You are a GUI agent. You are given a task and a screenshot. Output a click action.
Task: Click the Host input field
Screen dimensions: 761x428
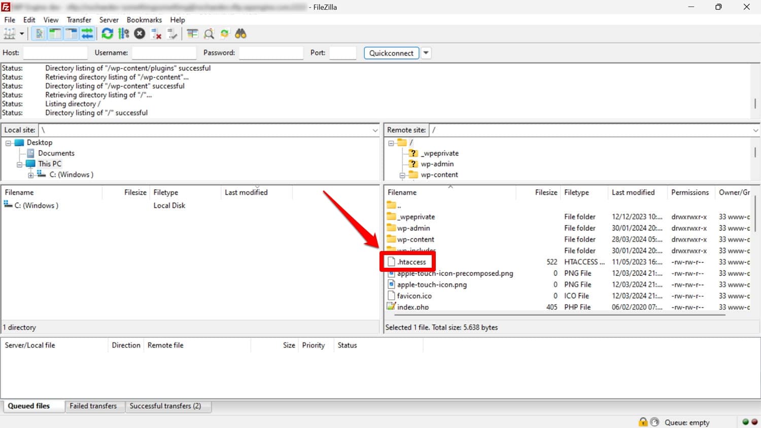coord(55,53)
